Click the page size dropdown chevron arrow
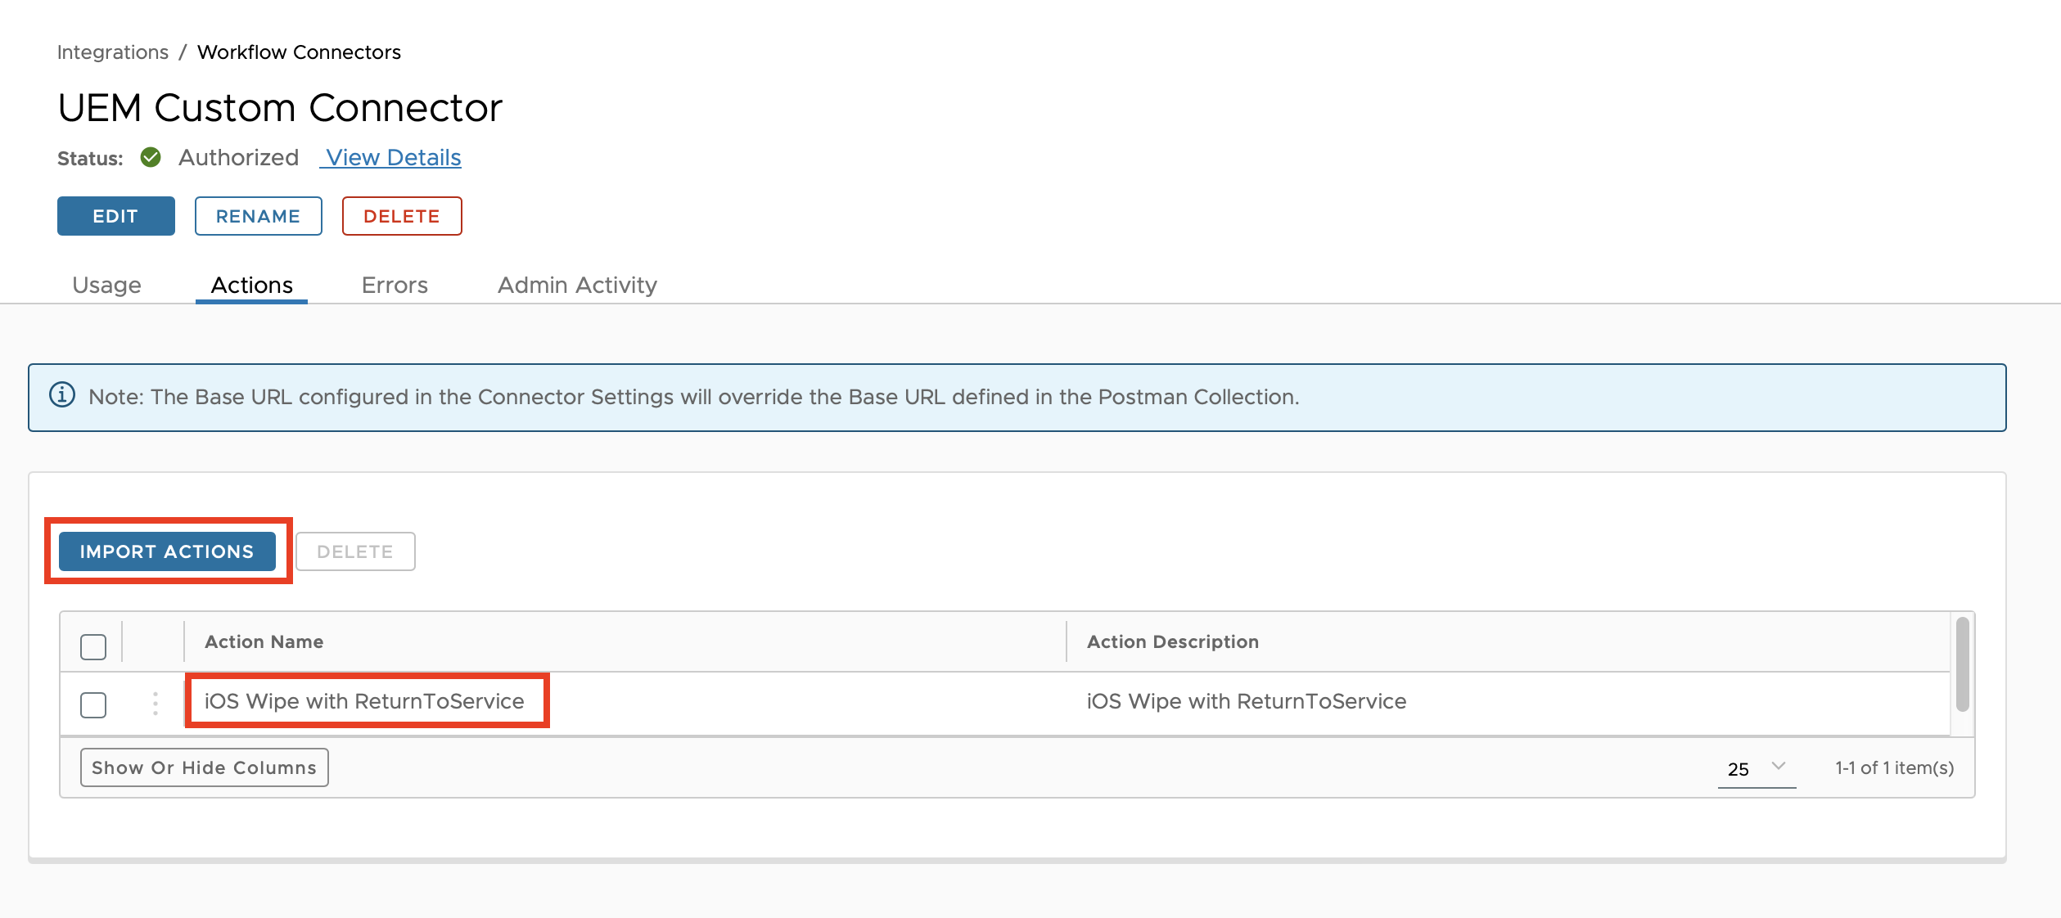2061x918 pixels. pyautogui.click(x=1779, y=767)
